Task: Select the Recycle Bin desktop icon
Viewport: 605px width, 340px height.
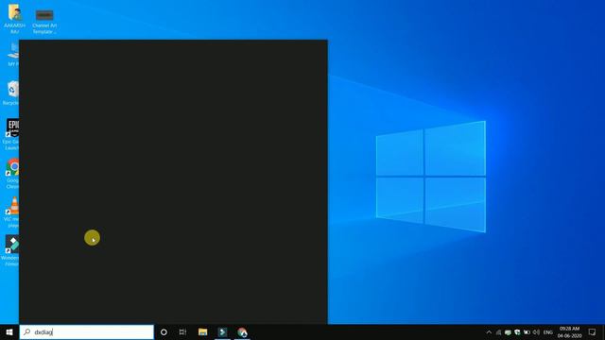Action: [11, 93]
